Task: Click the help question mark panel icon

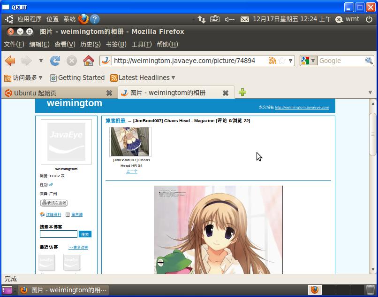Action: (95, 19)
